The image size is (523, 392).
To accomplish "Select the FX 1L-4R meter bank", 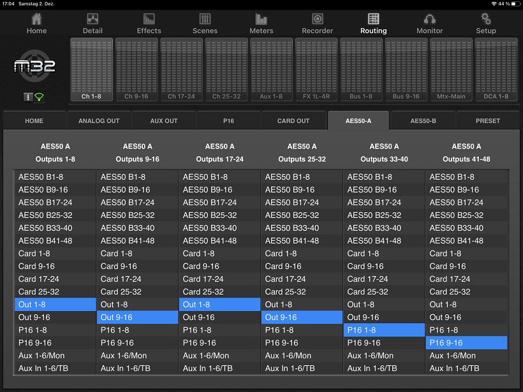I will [x=316, y=69].
